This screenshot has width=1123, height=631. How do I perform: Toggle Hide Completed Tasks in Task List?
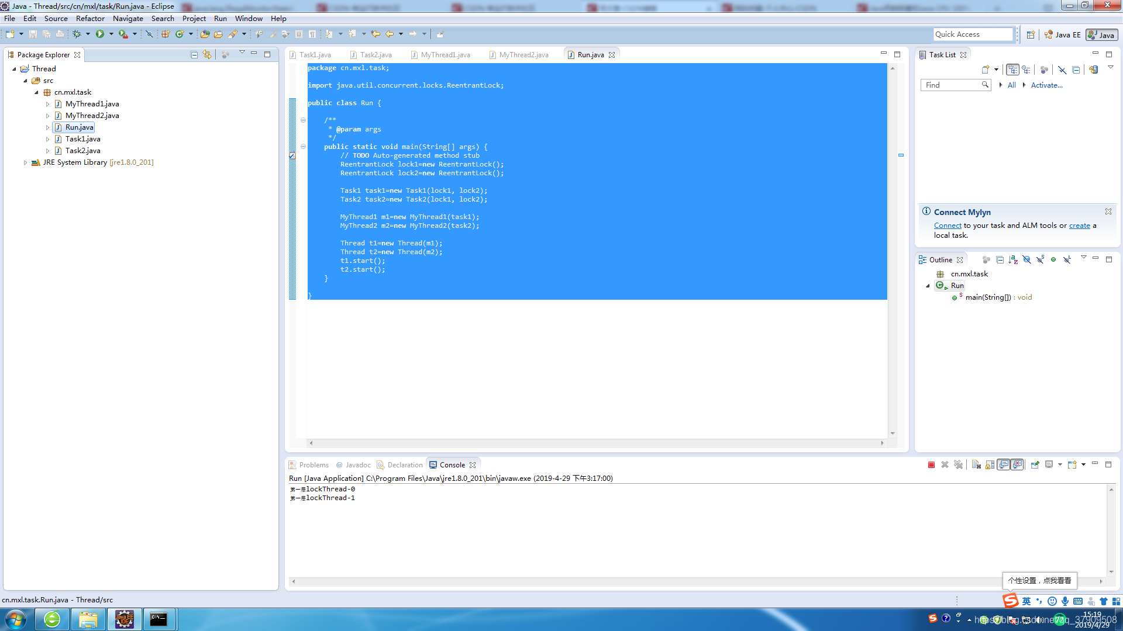pos(1062,70)
